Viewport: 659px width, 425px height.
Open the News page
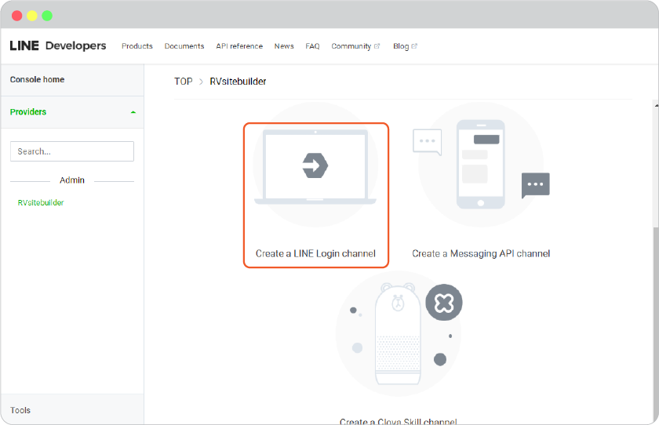coord(284,46)
